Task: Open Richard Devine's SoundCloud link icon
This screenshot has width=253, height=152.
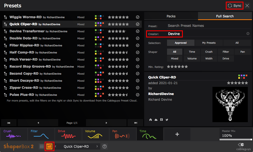Action: (x=156, y=120)
